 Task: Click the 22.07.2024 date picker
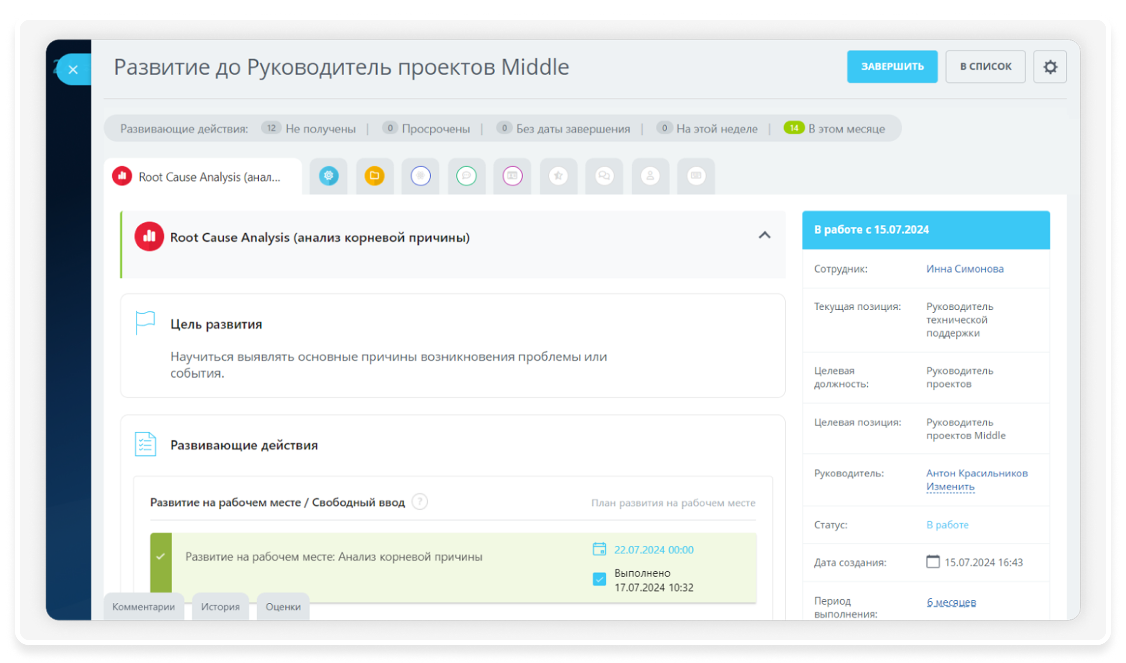tap(653, 550)
